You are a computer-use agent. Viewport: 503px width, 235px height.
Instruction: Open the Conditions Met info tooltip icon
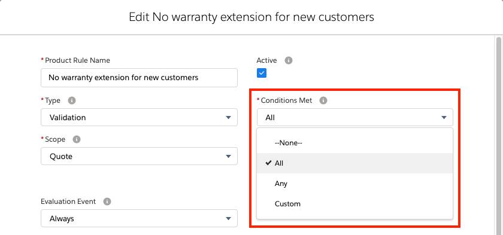pyautogui.click(x=323, y=100)
